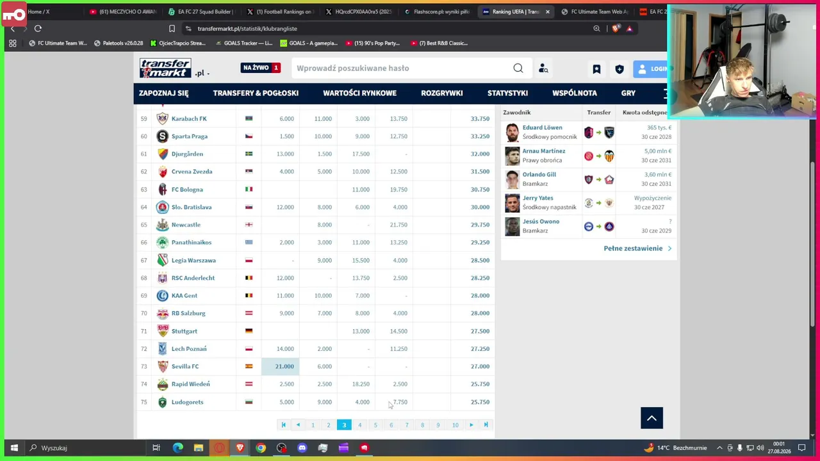The image size is (820, 461).
Task: Click the search magnifier icon in Transfermarkt
Action: pos(518,69)
